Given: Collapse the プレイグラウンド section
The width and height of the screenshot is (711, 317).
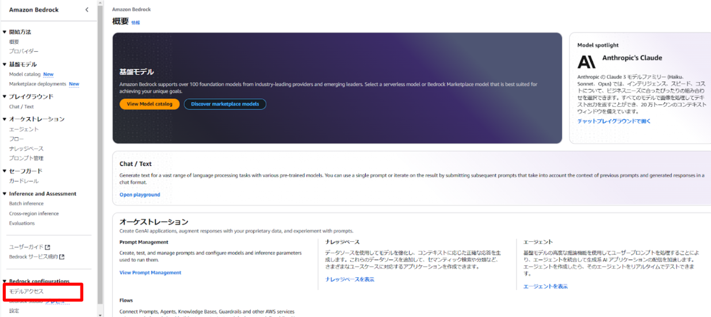Looking at the screenshot, I should (5, 96).
